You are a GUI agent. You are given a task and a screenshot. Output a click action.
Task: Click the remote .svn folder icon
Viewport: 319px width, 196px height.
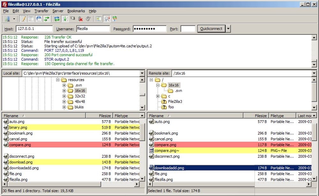[170, 91]
